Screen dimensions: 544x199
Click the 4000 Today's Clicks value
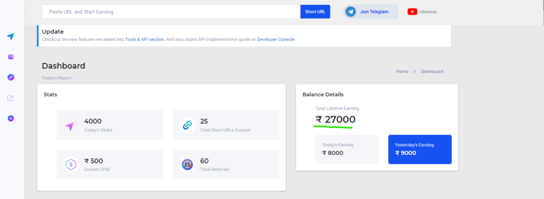[x=92, y=122]
